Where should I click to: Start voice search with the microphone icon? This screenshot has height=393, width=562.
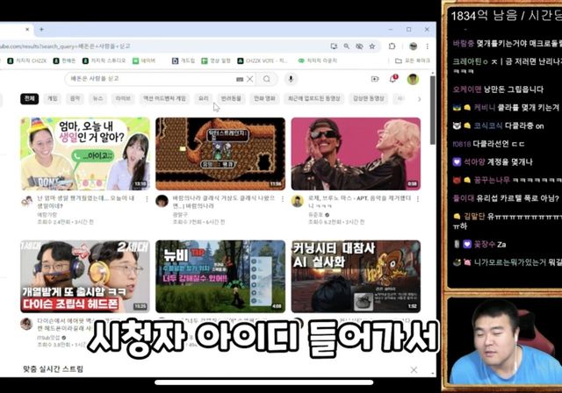(291, 79)
